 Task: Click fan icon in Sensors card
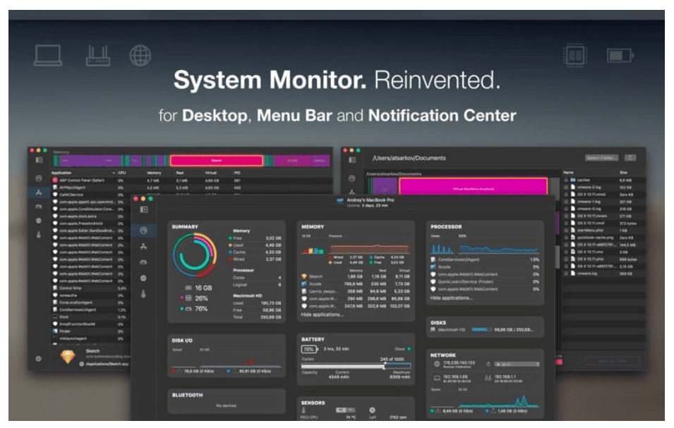coord(372,410)
